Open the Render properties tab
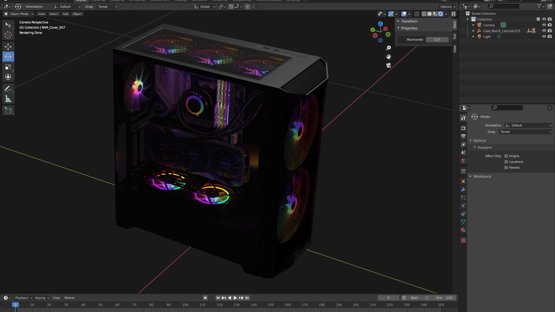 click(463, 128)
